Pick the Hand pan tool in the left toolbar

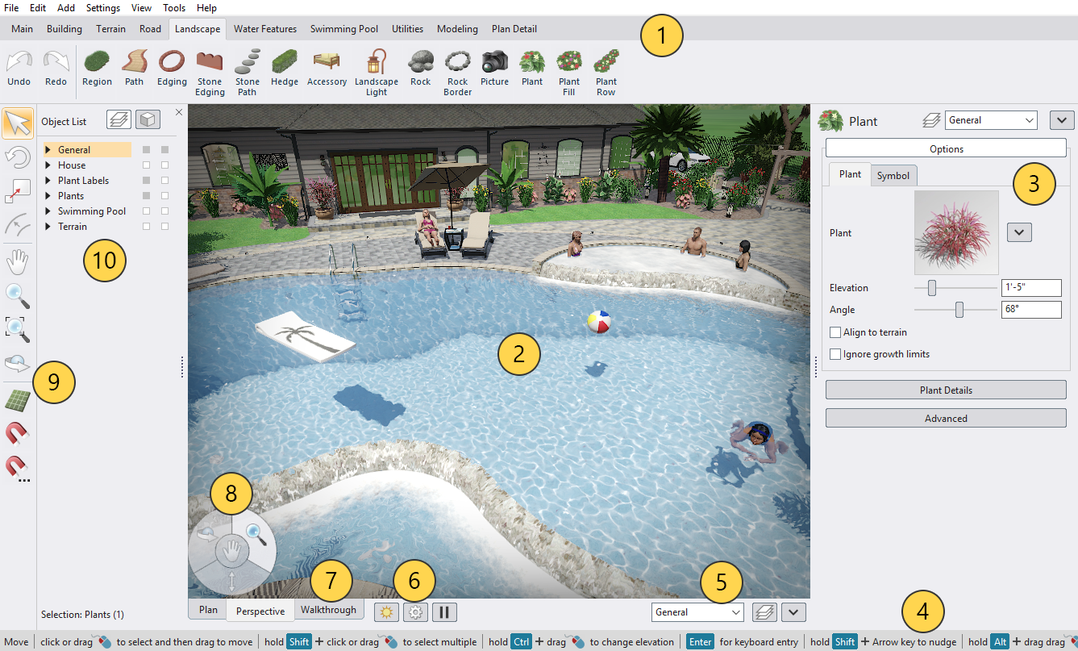17,260
